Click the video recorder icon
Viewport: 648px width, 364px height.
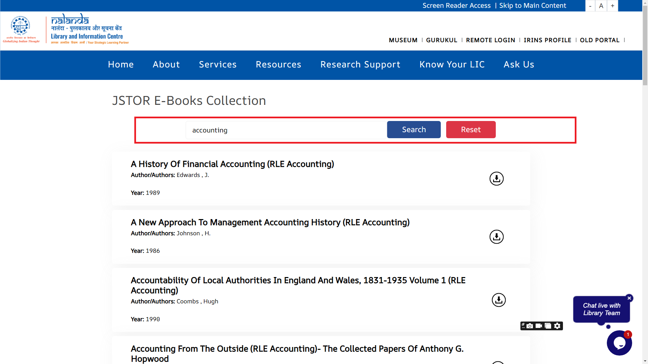pos(539,326)
